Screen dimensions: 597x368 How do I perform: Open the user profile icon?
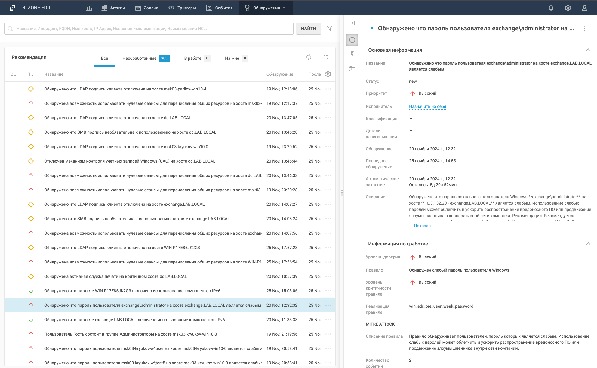[584, 8]
